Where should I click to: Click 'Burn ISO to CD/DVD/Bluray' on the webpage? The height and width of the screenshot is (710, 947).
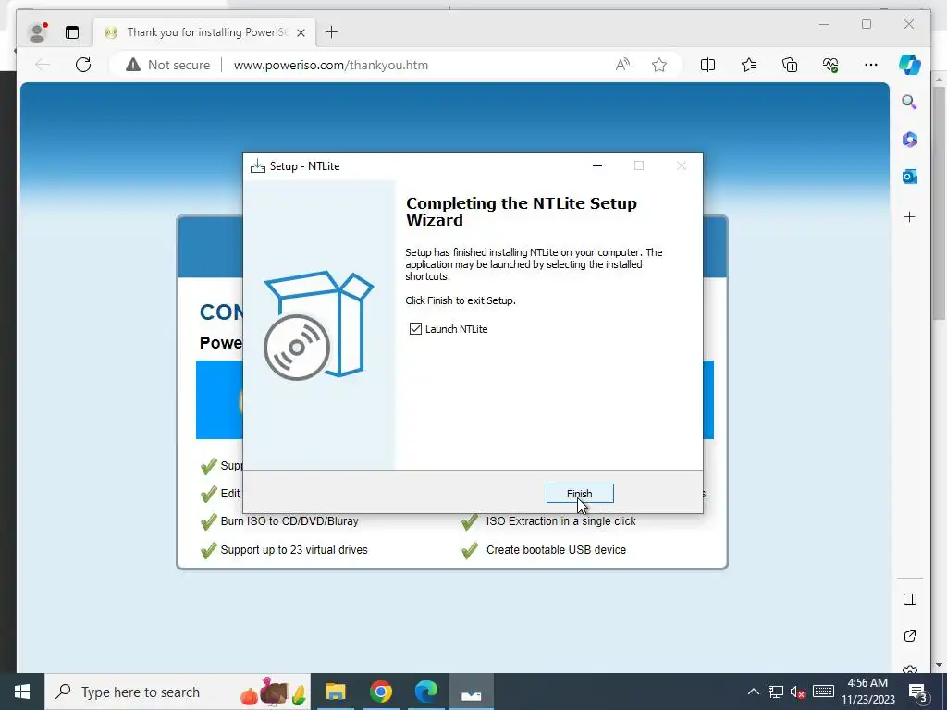click(x=289, y=521)
